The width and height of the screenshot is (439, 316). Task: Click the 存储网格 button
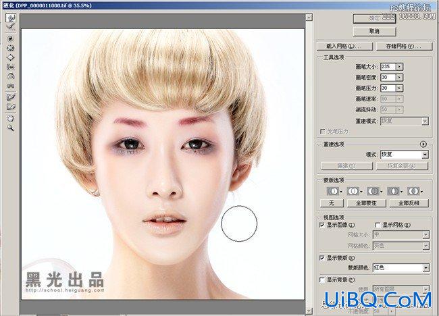click(x=404, y=46)
